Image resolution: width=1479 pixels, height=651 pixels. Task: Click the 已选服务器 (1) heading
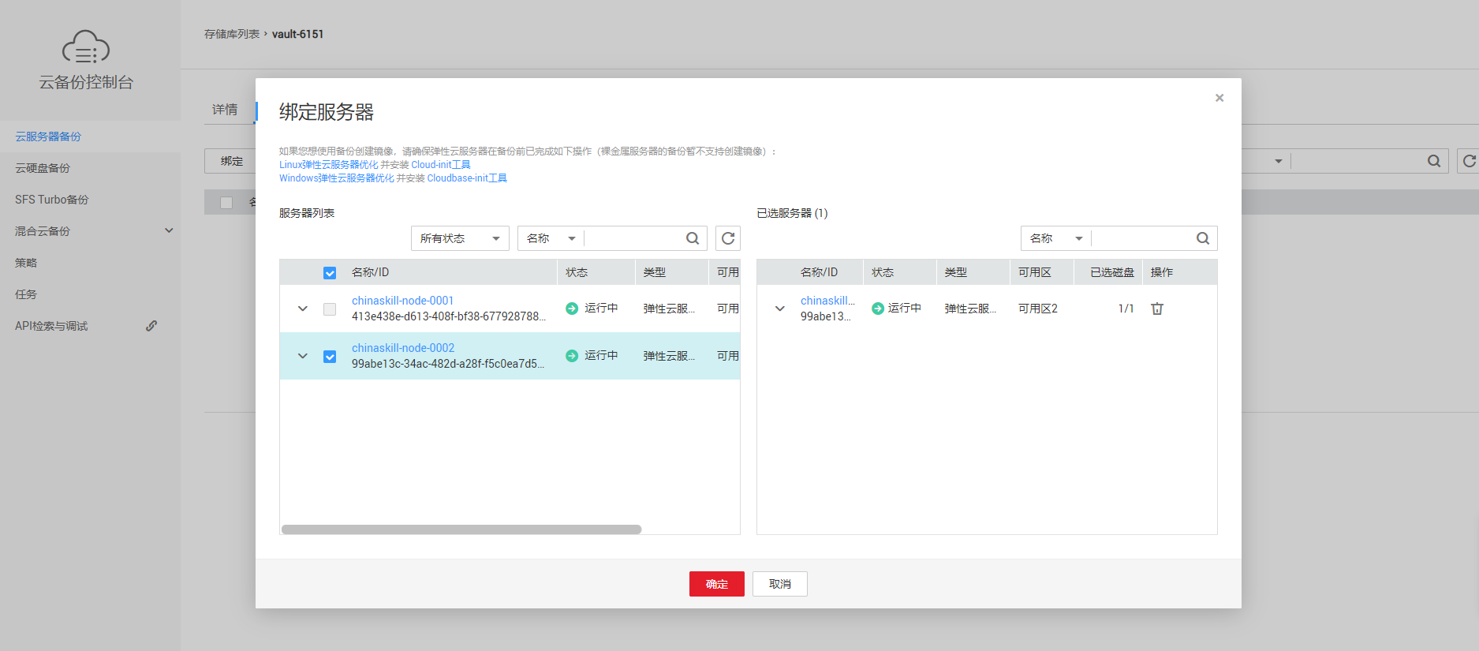[792, 213]
